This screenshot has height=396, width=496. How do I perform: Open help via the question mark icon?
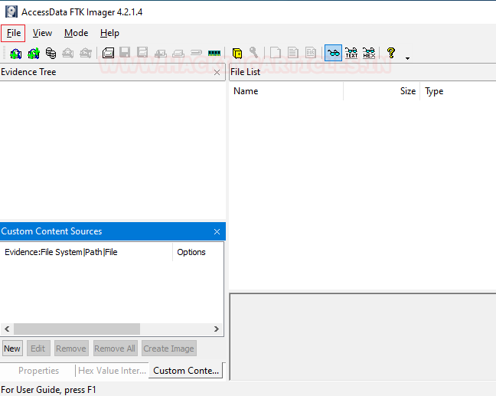391,53
